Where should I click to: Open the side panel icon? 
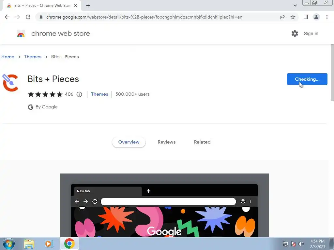(306, 17)
